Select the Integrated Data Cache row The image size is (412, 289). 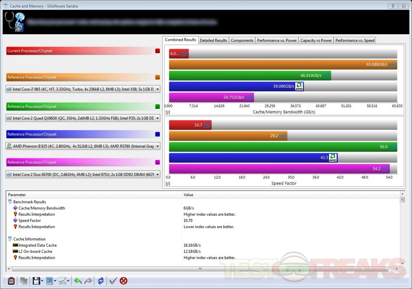point(37,245)
